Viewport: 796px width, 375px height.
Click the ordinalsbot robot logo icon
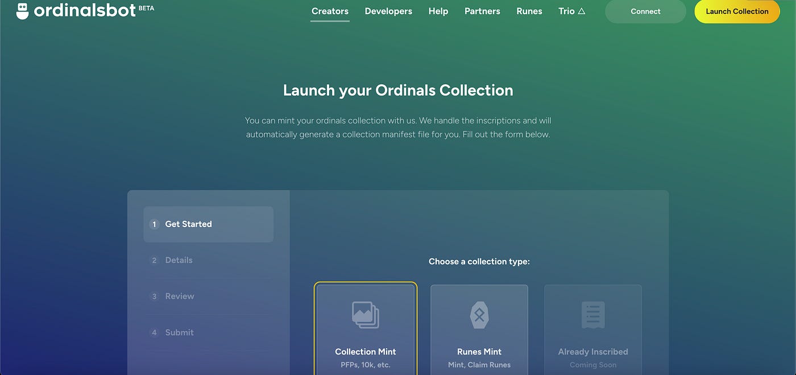coord(22,11)
